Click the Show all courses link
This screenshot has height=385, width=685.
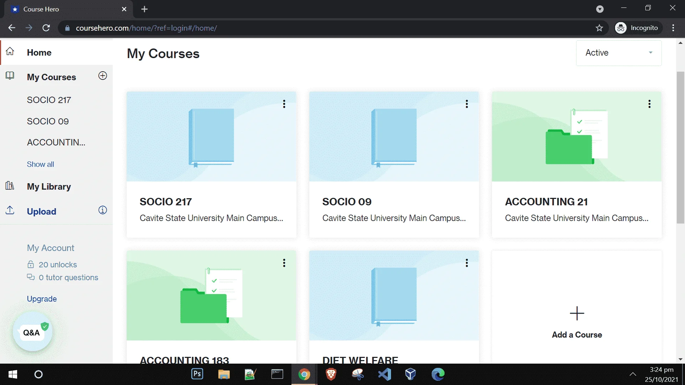tap(40, 164)
